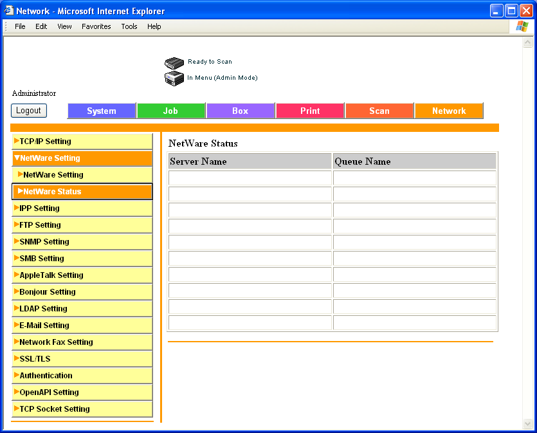Expand FTP Setting
The height and width of the screenshot is (433, 537).
pyautogui.click(x=82, y=225)
